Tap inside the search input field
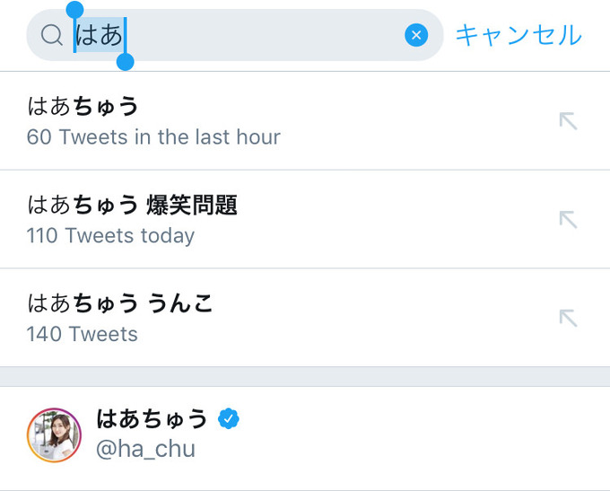The height and width of the screenshot is (491, 610). [269, 35]
